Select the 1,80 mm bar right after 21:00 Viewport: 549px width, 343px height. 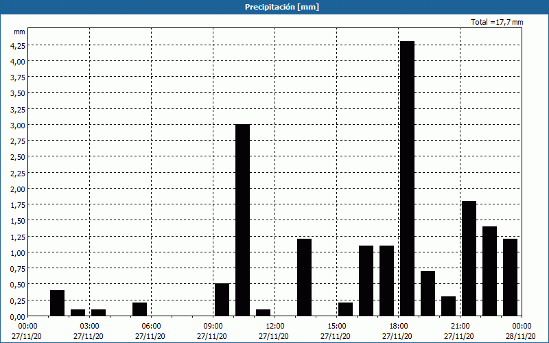tap(469, 259)
